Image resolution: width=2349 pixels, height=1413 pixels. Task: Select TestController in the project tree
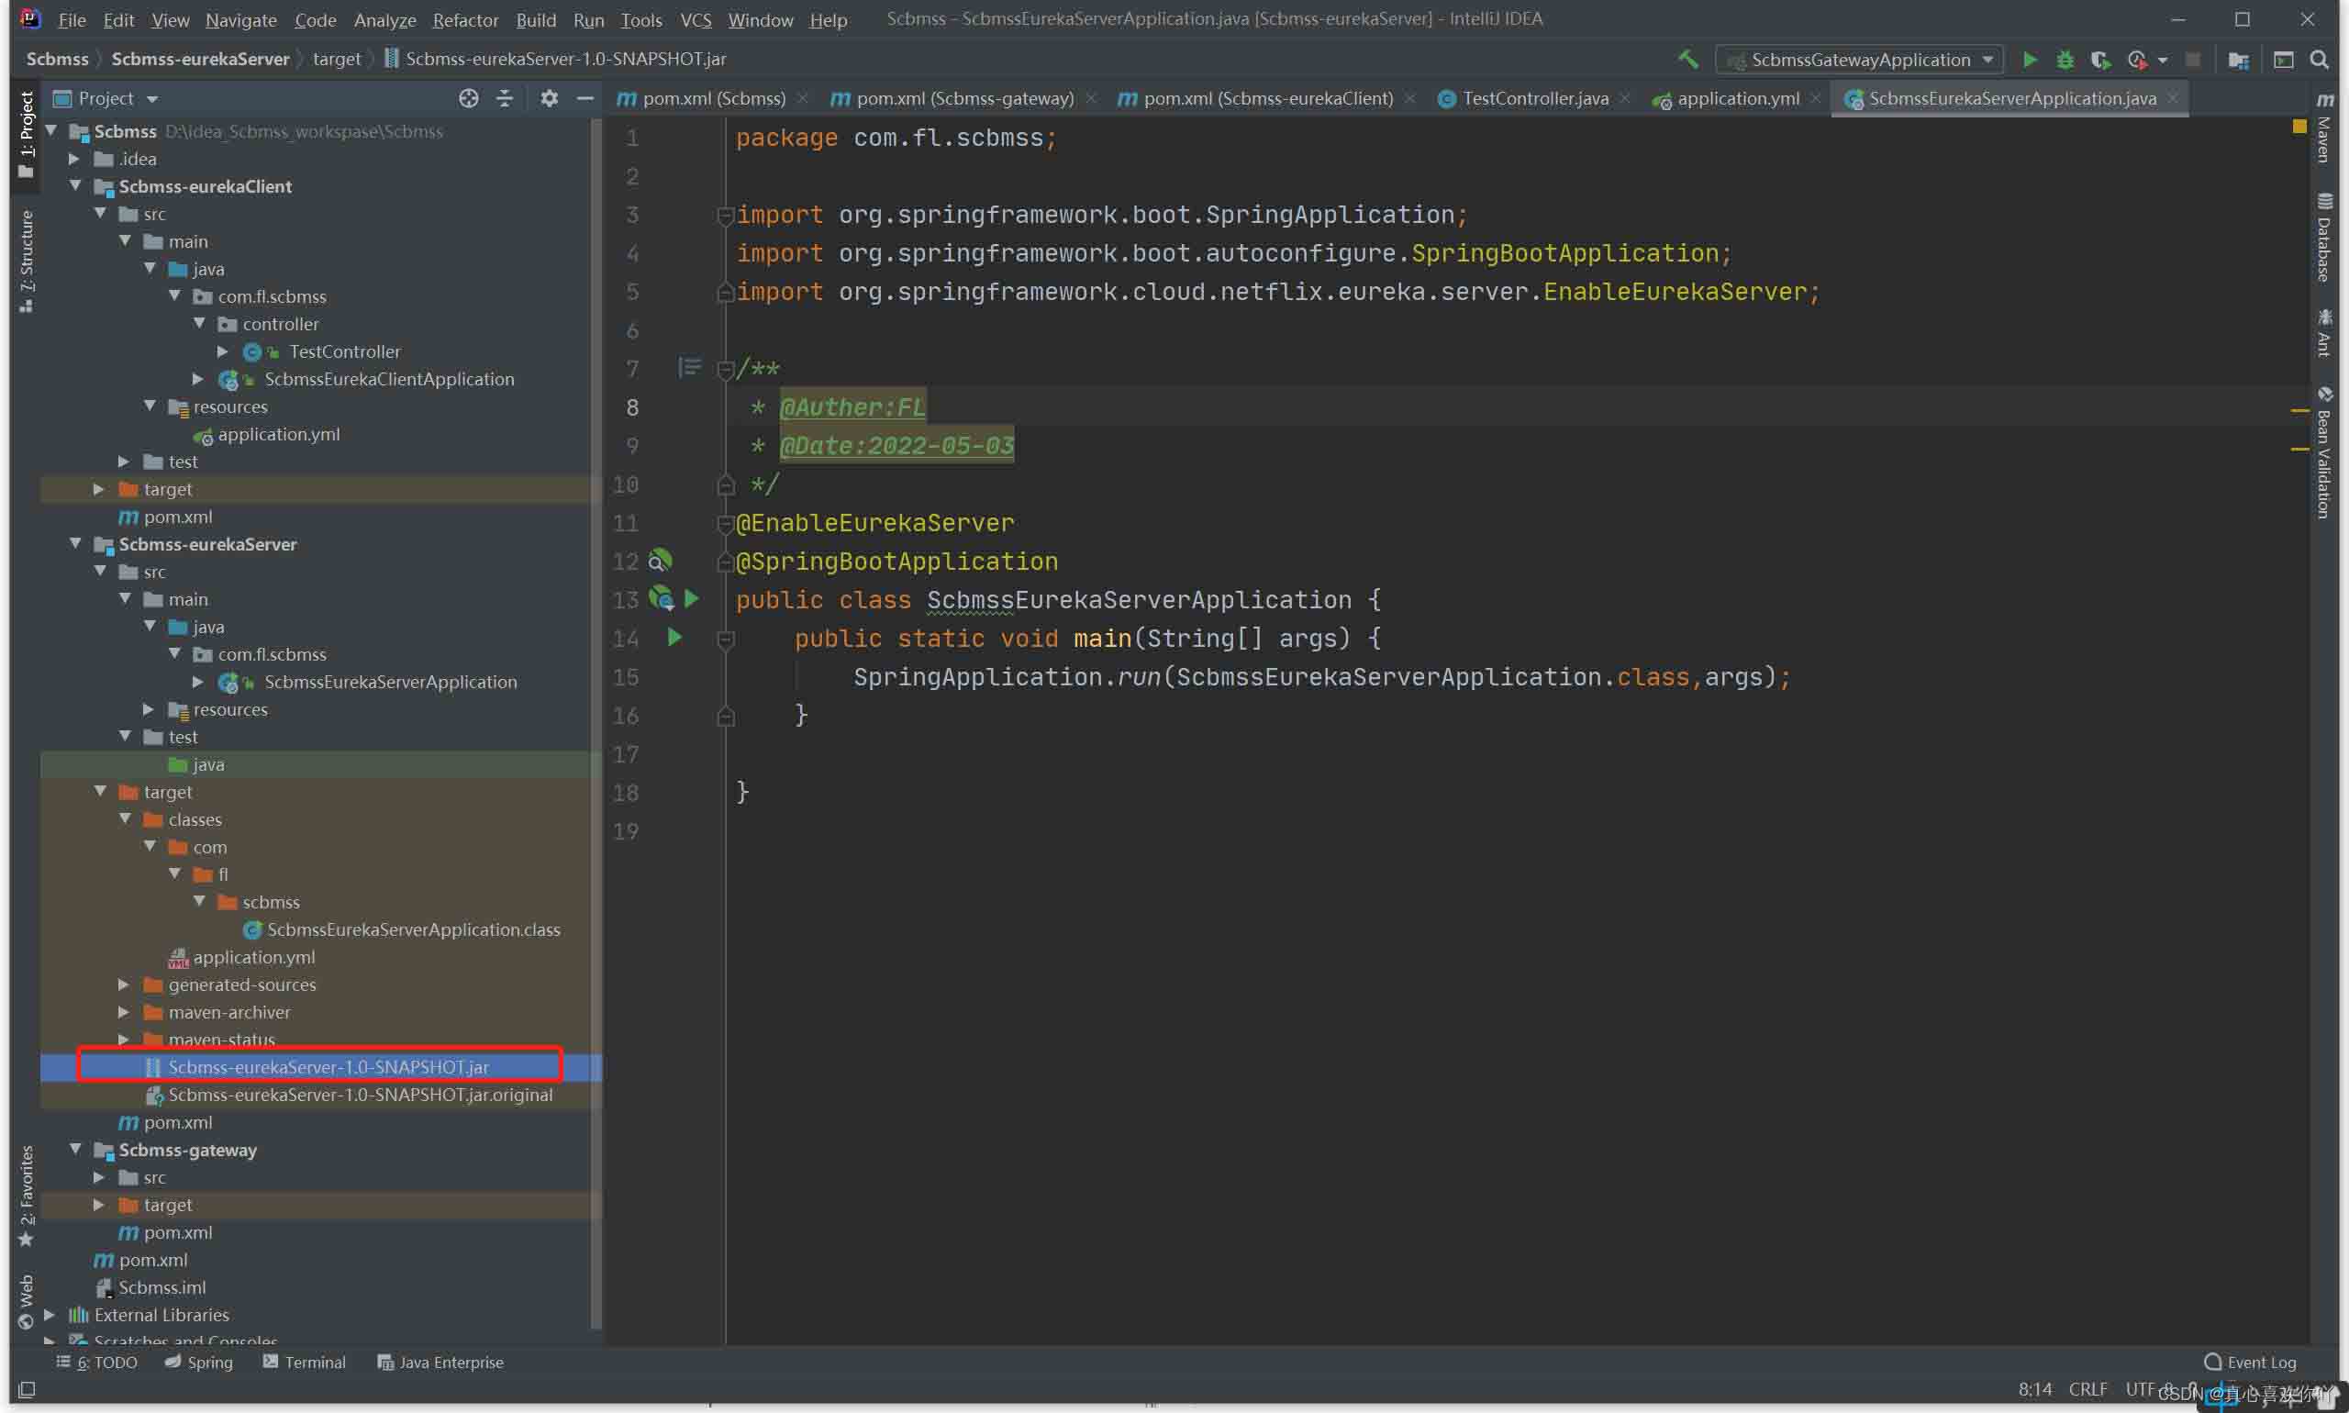click(x=345, y=351)
